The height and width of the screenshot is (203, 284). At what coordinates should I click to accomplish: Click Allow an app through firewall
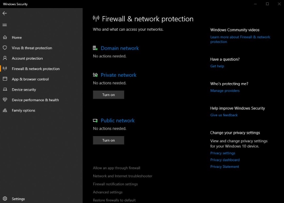pyautogui.click(x=116, y=168)
